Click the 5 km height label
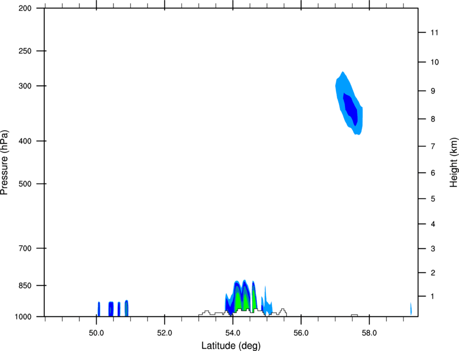The image size is (459, 351). pyautogui.click(x=433, y=199)
